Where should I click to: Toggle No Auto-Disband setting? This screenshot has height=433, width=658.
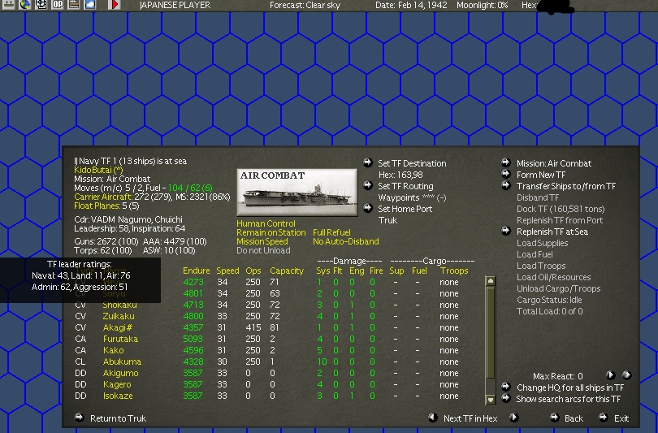[x=346, y=241]
